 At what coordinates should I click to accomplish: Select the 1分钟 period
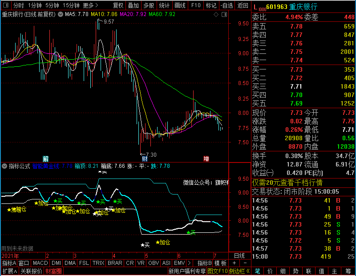click(x=35, y=5)
